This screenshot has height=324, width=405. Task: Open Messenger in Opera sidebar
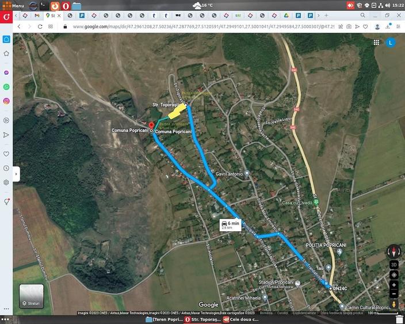pyautogui.click(x=6, y=73)
